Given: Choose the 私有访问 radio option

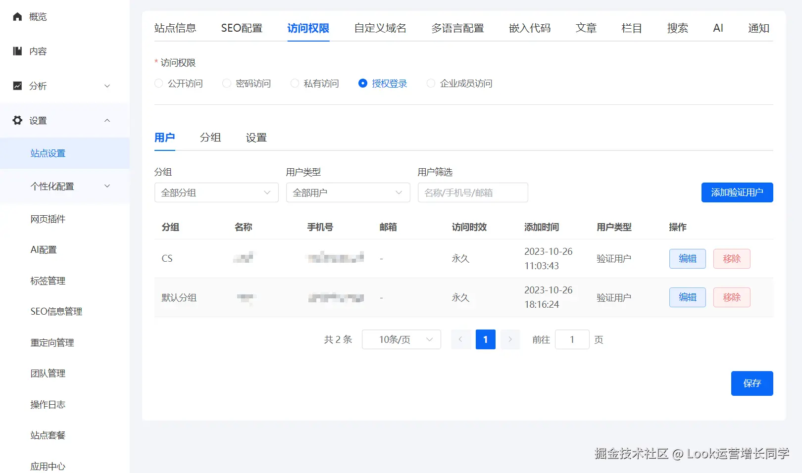Looking at the screenshot, I should coord(295,83).
